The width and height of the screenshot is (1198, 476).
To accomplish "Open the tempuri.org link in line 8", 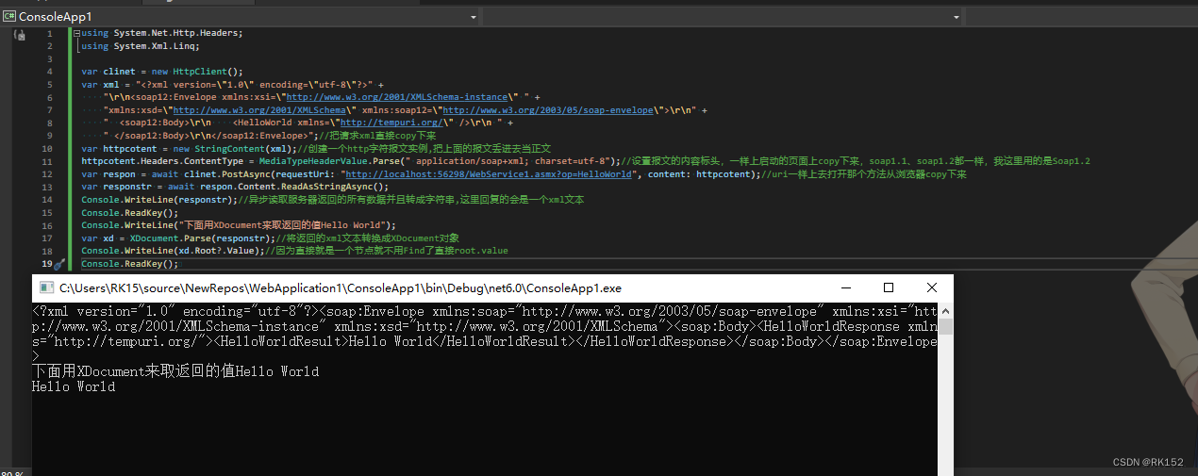I will pyautogui.click(x=391, y=123).
